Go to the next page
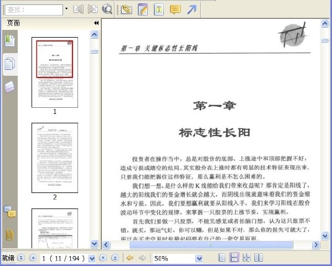This screenshot has height=266, width=332. click(103, 258)
